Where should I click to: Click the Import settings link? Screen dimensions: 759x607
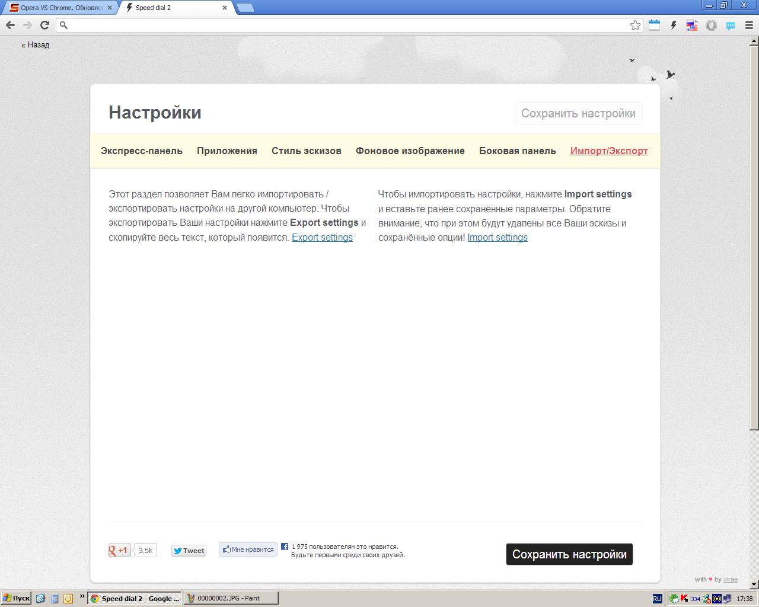497,237
